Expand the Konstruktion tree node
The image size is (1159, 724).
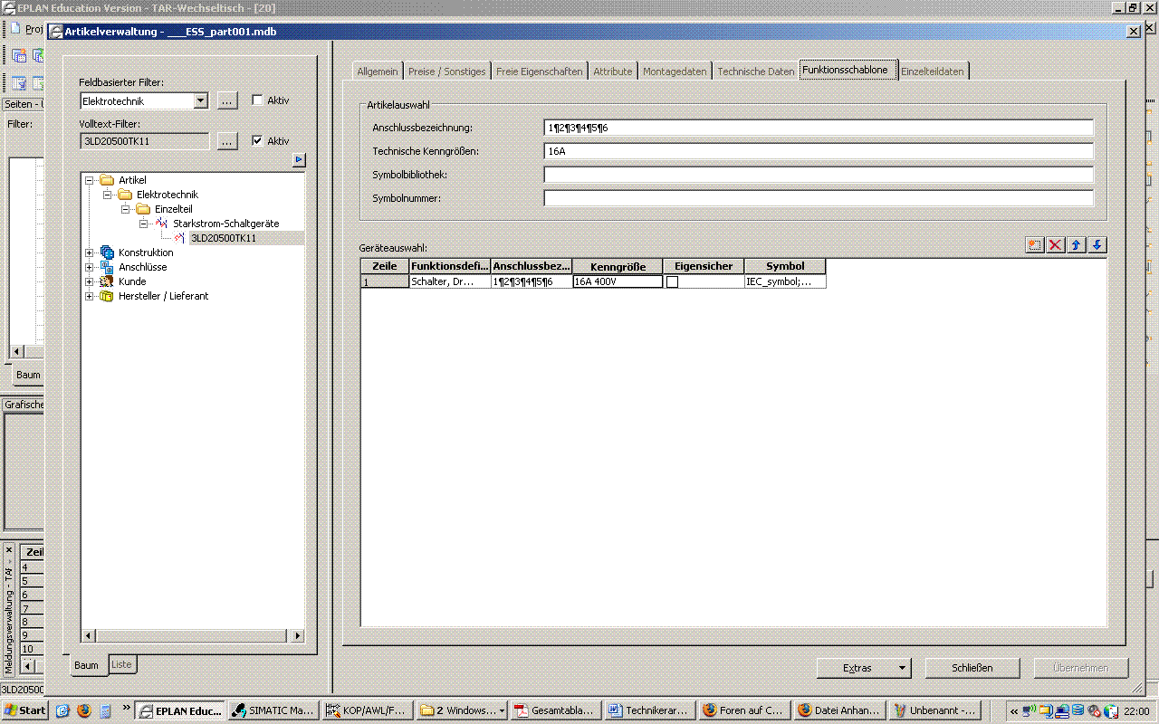click(x=90, y=253)
